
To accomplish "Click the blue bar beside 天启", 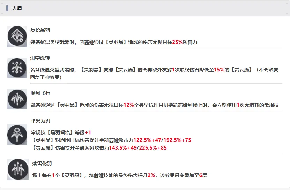I will [7, 8].
